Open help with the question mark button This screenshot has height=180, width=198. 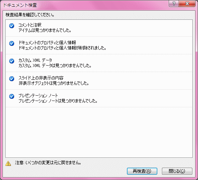pyautogui.click(x=174, y=4)
